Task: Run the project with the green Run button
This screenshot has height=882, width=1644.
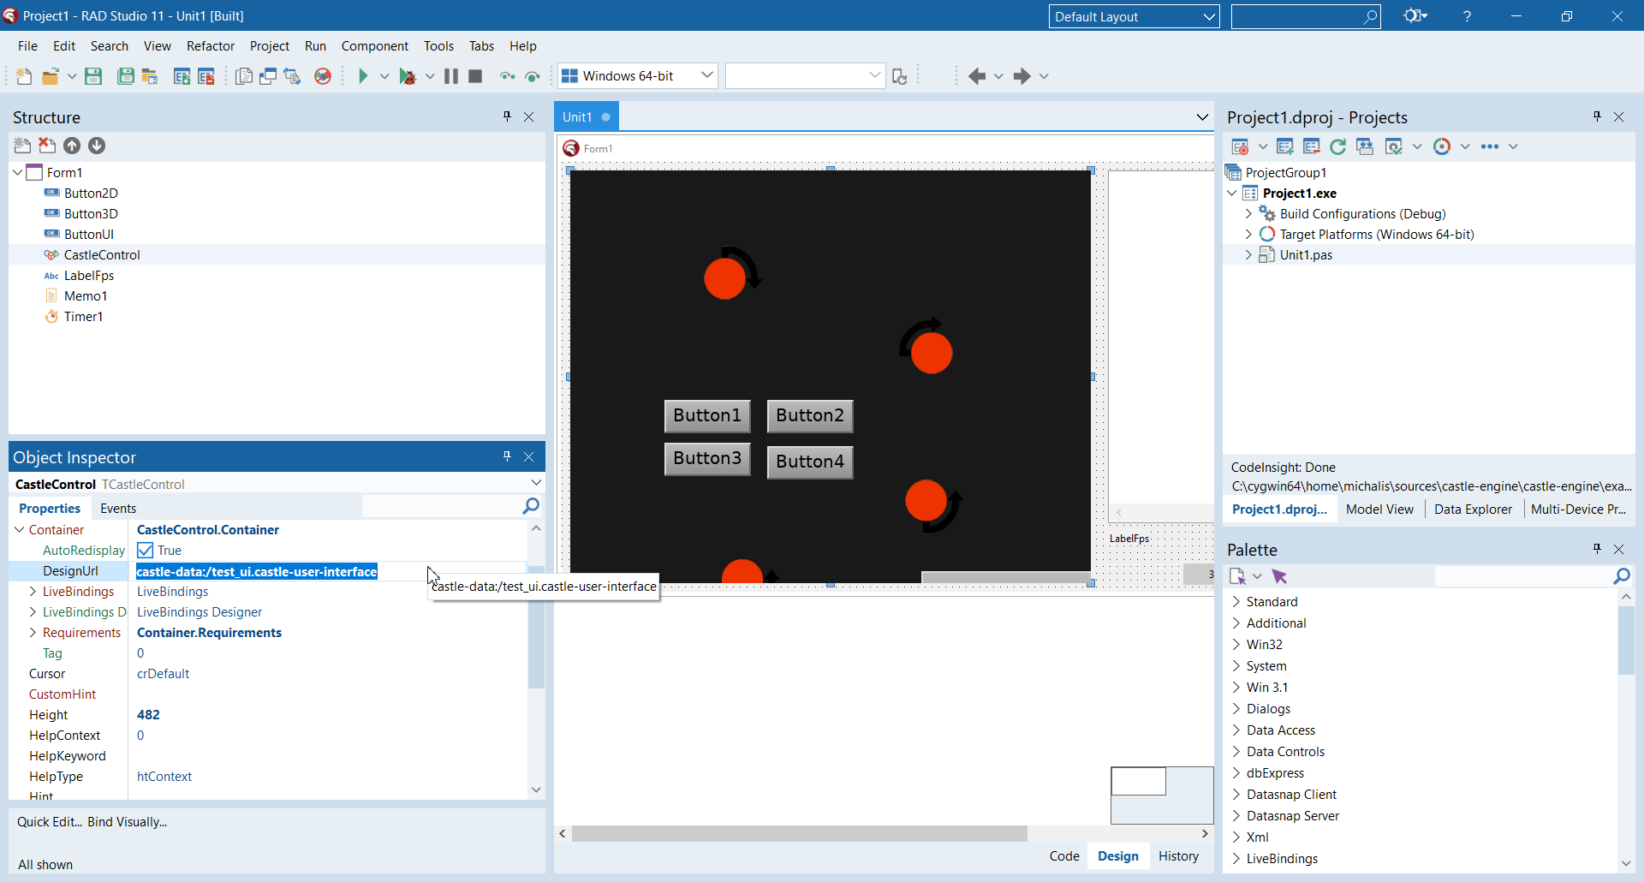Action: coord(363,75)
